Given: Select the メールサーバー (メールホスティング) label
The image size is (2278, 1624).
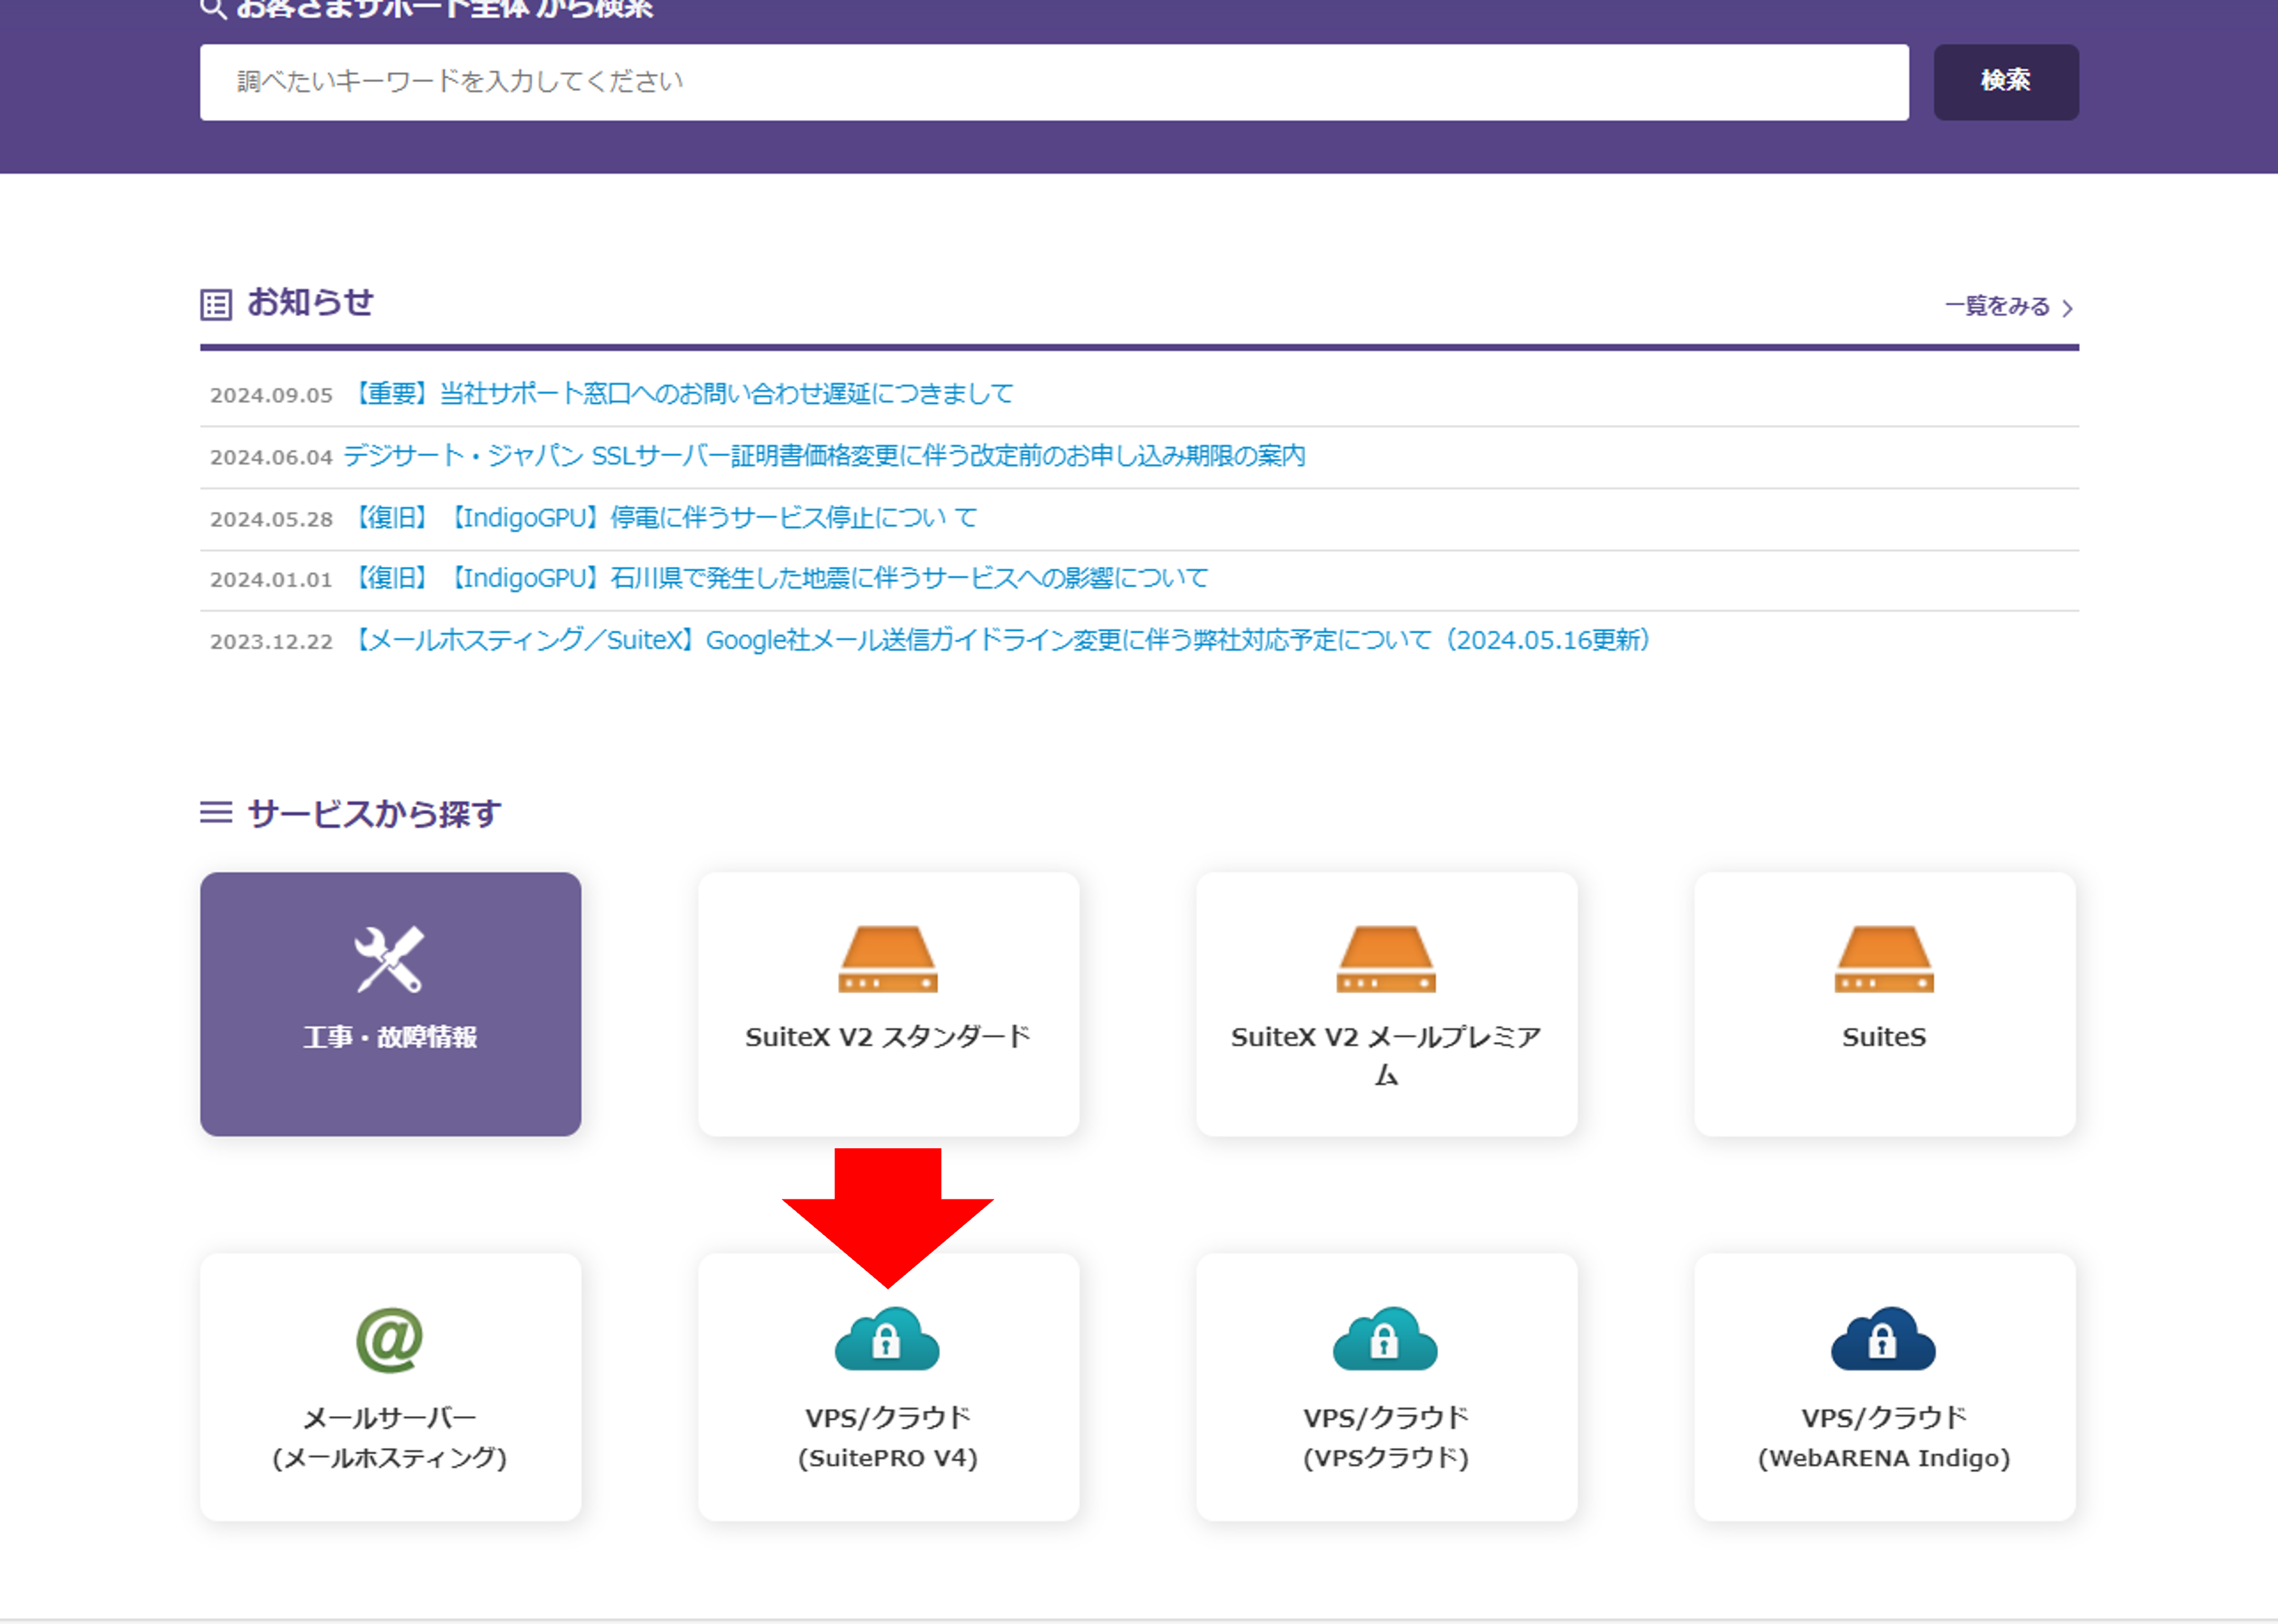Looking at the screenshot, I should (390, 1438).
